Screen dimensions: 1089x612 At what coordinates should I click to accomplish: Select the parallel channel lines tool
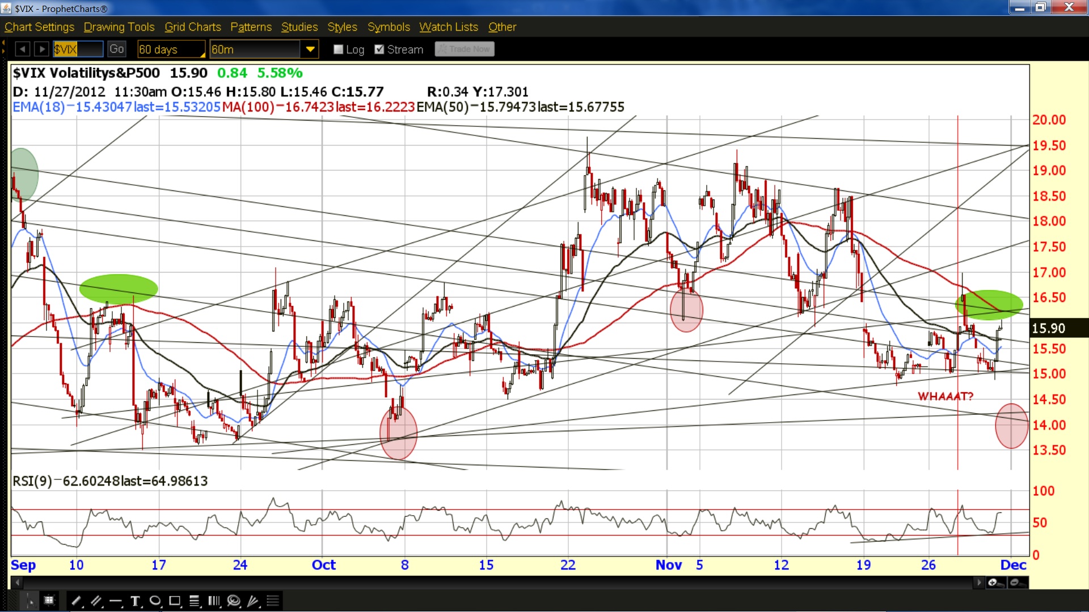point(96,601)
